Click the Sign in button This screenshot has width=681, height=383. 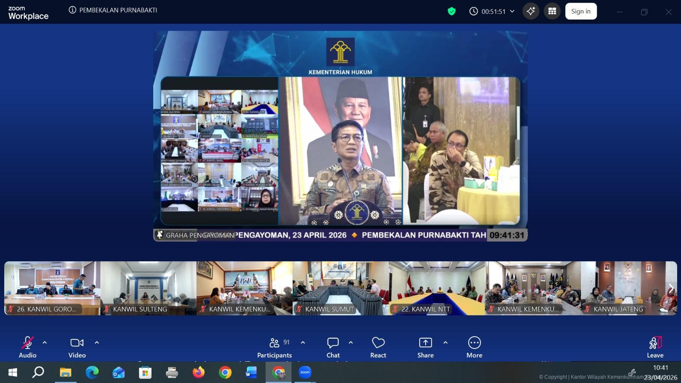[581, 11]
